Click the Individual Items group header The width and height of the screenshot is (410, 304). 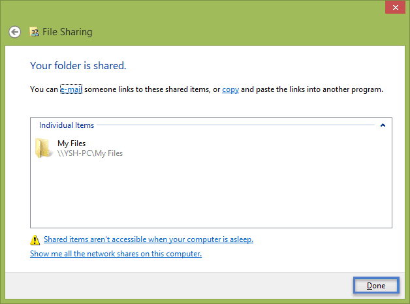tap(67, 125)
